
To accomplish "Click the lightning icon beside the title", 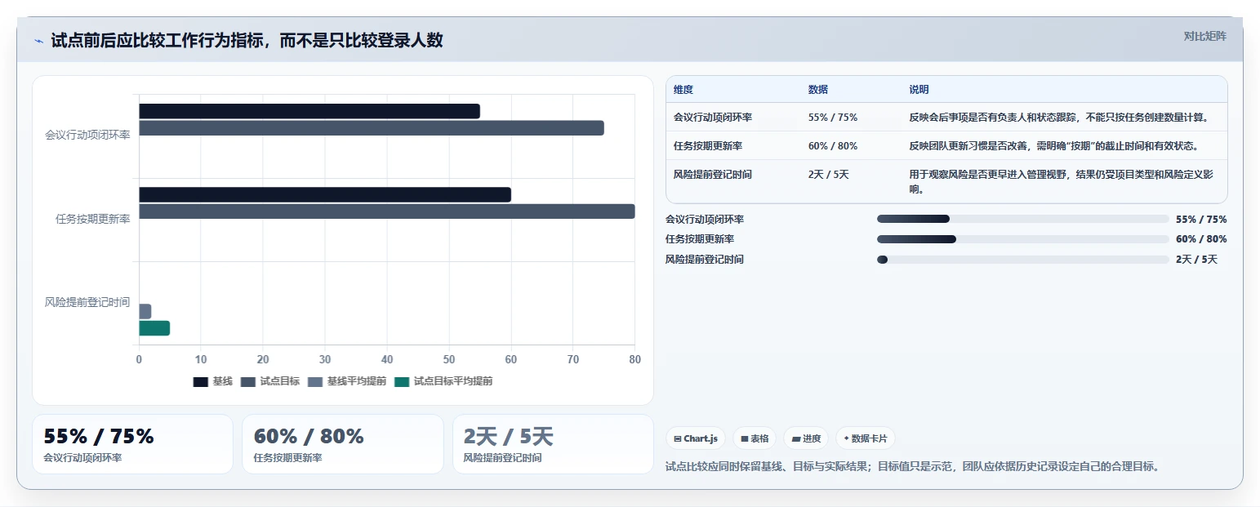I will pos(38,41).
